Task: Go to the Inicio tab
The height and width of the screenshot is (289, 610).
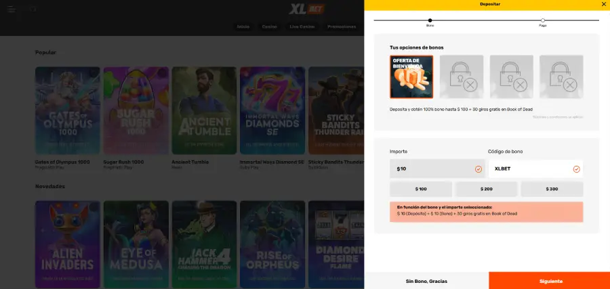Action: coord(243,27)
